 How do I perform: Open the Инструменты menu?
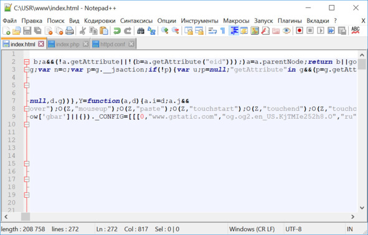pyautogui.click(x=199, y=21)
